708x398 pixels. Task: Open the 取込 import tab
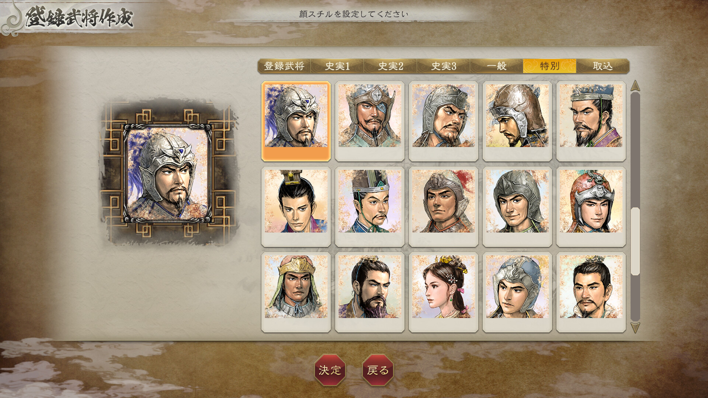point(603,66)
